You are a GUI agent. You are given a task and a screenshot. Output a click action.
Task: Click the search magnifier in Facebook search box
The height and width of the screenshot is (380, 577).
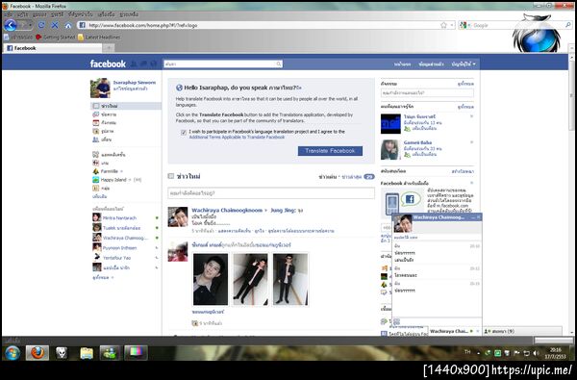click(279, 64)
